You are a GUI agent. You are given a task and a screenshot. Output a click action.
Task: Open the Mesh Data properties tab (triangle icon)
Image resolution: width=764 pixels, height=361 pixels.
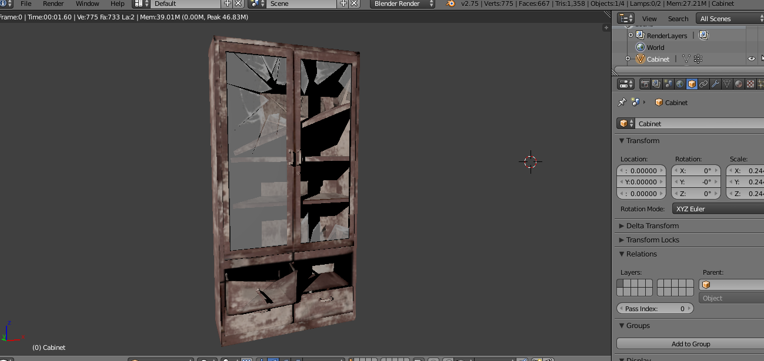tap(727, 84)
